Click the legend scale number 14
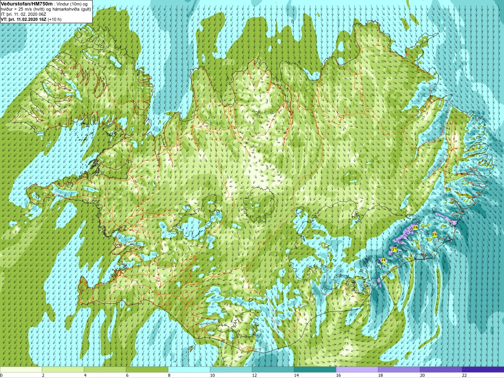The width and height of the screenshot is (504, 378). (296, 375)
